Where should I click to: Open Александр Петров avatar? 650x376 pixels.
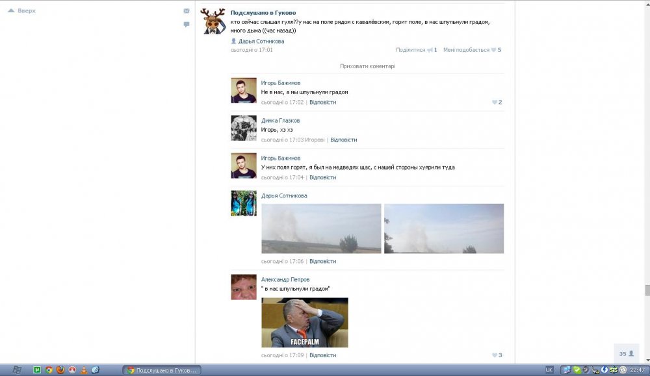(x=244, y=287)
